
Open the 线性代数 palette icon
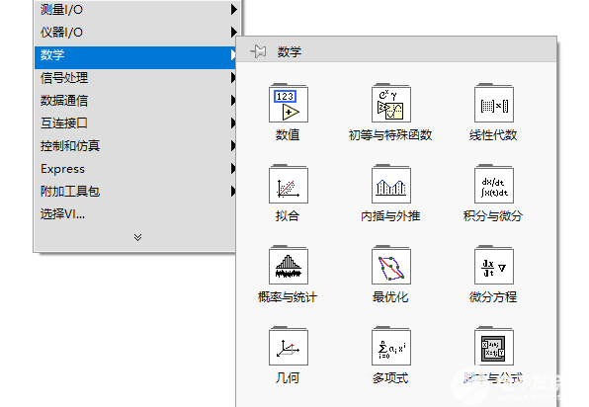click(494, 104)
